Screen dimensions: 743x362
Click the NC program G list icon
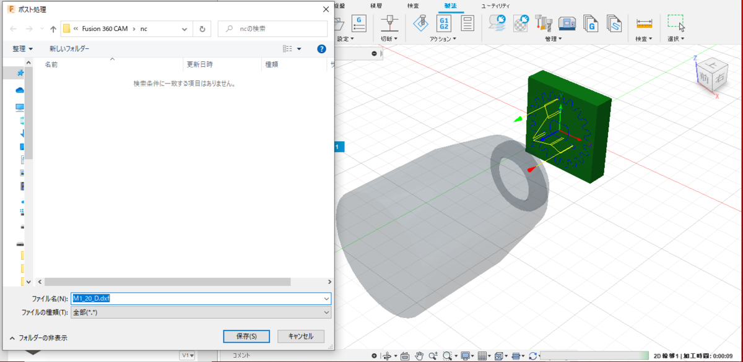point(358,24)
